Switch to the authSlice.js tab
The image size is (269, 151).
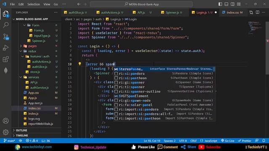[x=76, y=12]
